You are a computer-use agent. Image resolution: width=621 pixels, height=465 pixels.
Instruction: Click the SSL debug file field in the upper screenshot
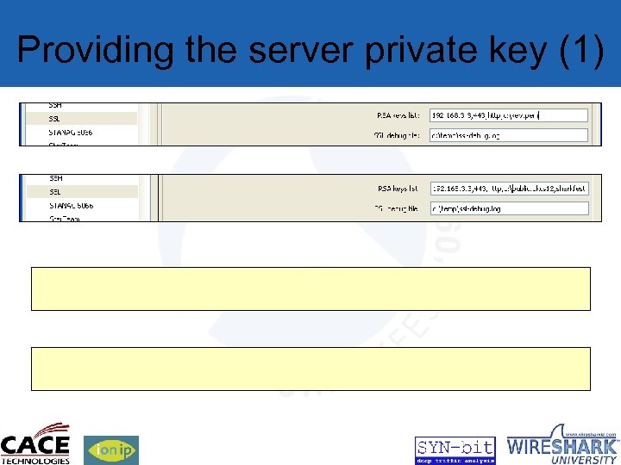click(509, 135)
